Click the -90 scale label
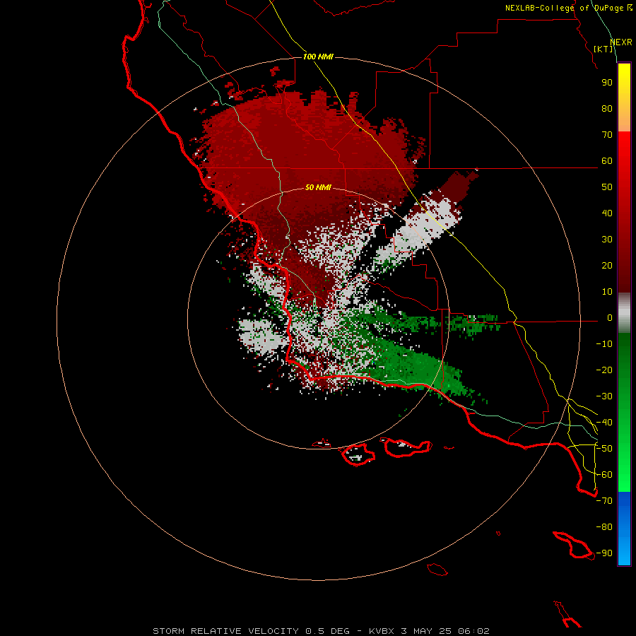Image resolution: width=636 pixels, height=636 pixels. pyautogui.click(x=604, y=553)
